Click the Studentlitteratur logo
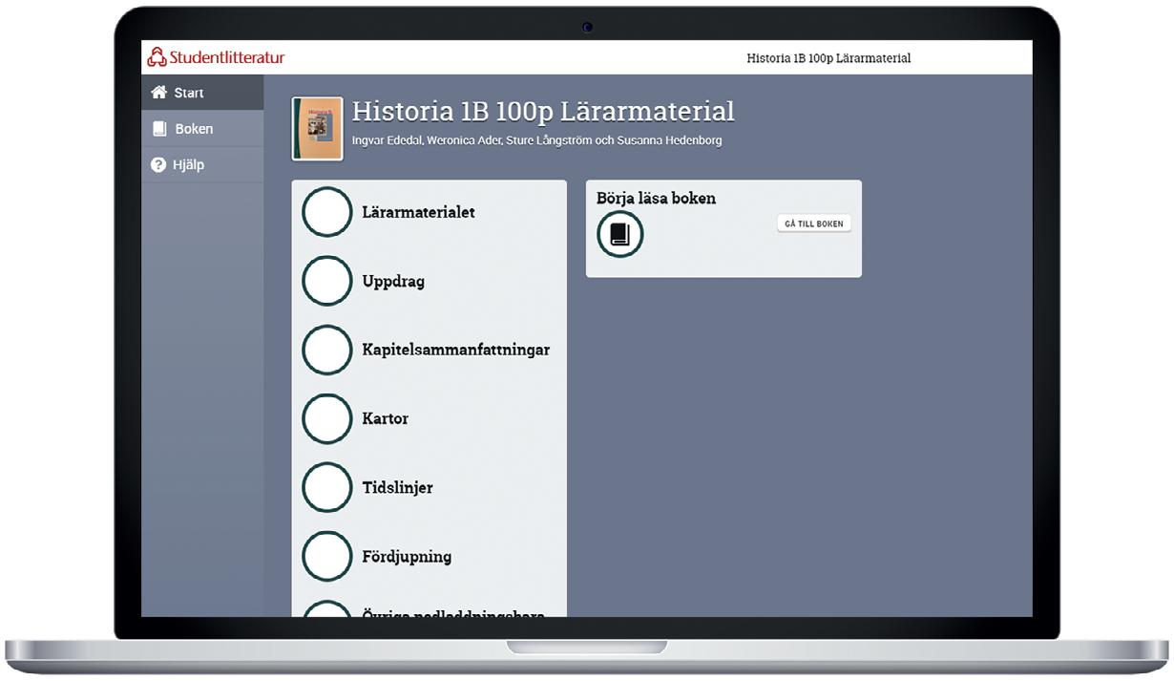The width and height of the screenshot is (1174, 681). click(x=216, y=57)
